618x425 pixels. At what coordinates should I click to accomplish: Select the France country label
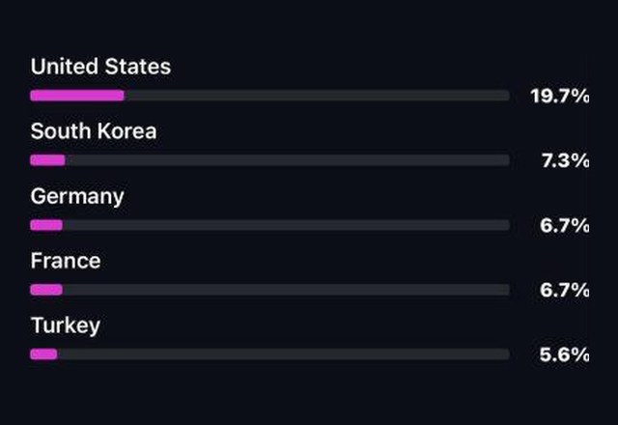[66, 261]
